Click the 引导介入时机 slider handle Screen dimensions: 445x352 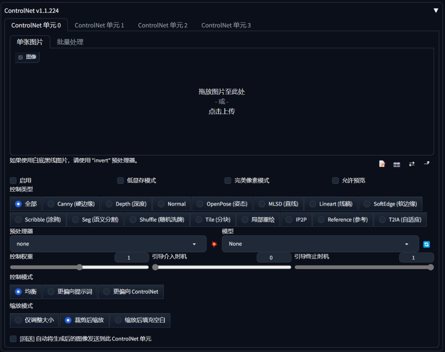pyautogui.click(x=155, y=267)
